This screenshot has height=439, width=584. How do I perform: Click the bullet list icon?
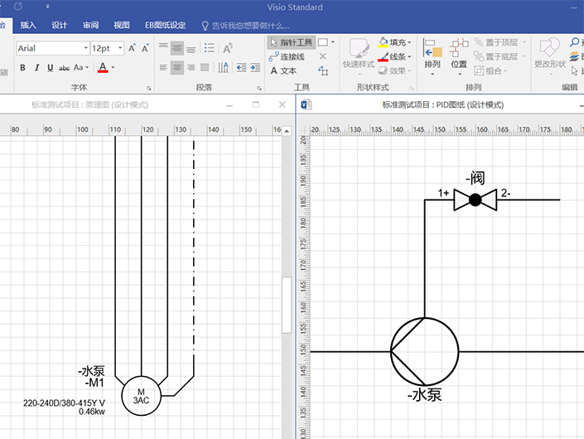tap(210, 48)
